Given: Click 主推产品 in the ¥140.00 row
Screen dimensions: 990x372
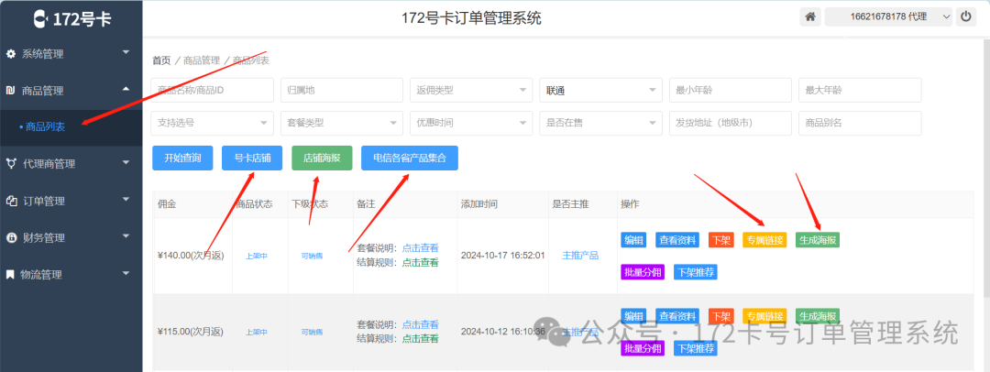Looking at the screenshot, I should (x=580, y=256).
